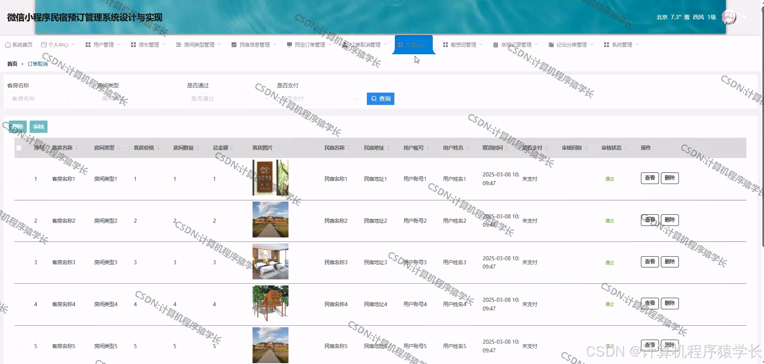Viewport: 764px width, 364px height.
Task: Sort by 房间数量 column arrows
Action: coord(197,148)
